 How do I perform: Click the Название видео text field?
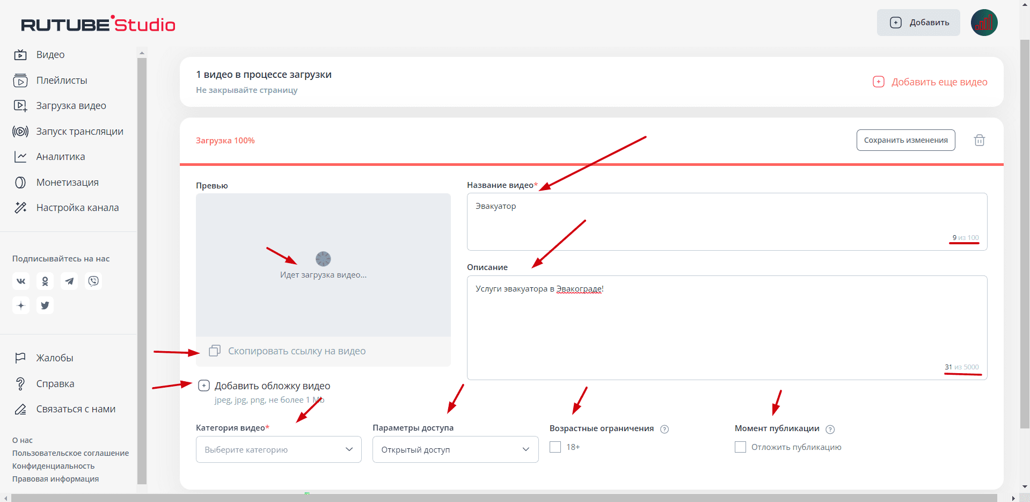pos(727,222)
